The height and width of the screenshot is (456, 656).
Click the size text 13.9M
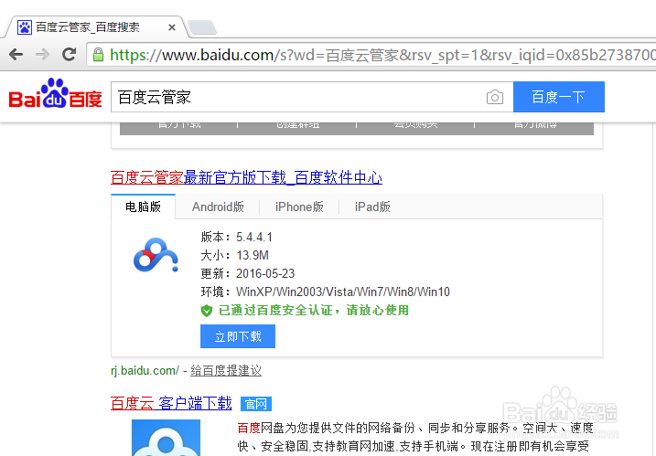(253, 255)
